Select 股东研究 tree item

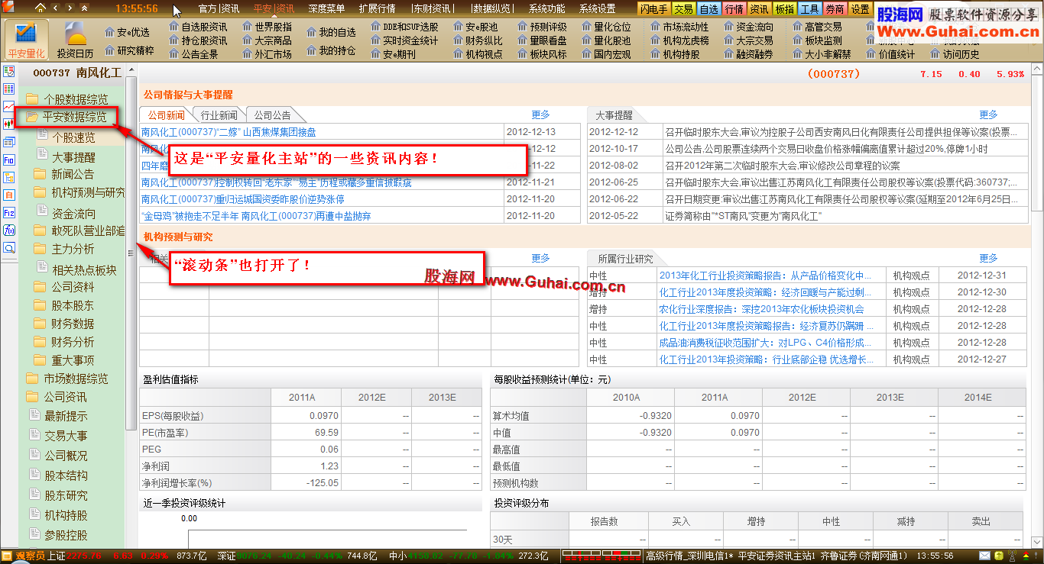pyautogui.click(x=57, y=495)
